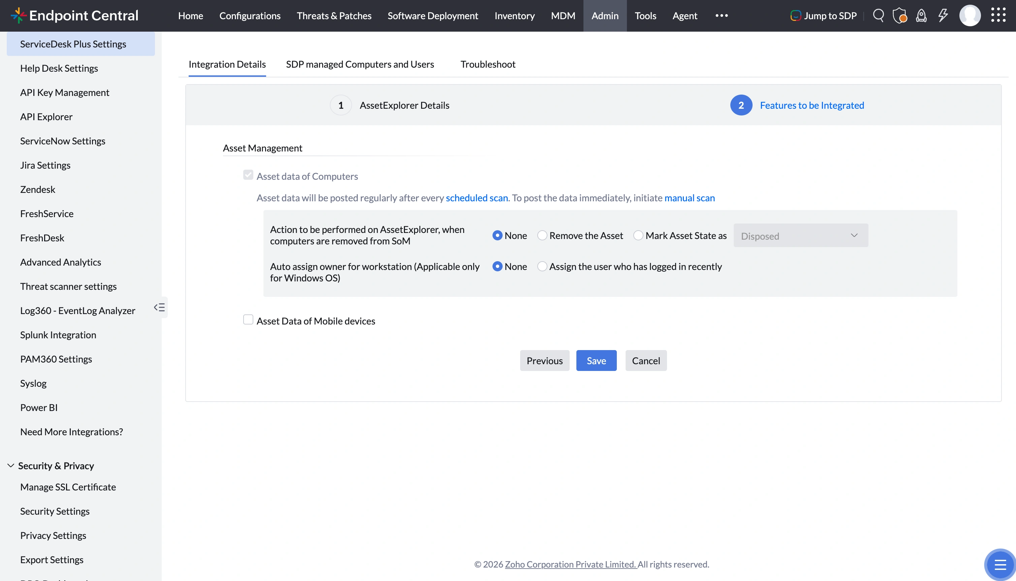
Task: Open the shield security alerts icon
Action: click(900, 15)
